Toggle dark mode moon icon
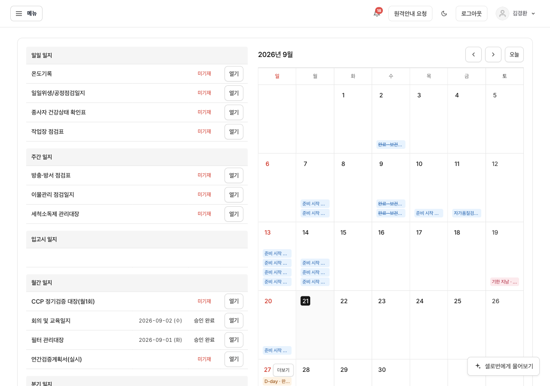 [x=444, y=13]
